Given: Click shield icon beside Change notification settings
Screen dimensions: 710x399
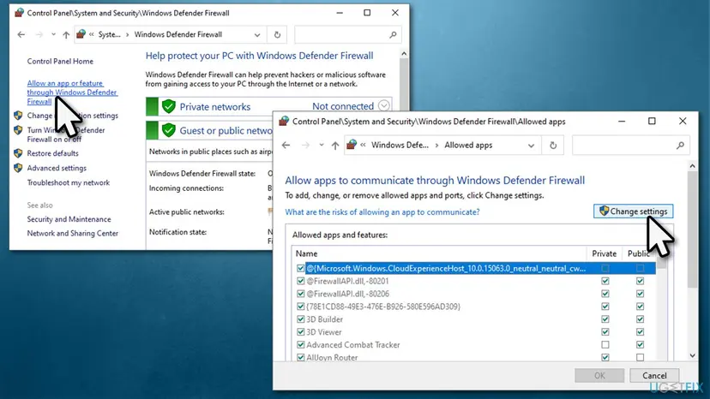Looking at the screenshot, I should pyautogui.click(x=18, y=116).
